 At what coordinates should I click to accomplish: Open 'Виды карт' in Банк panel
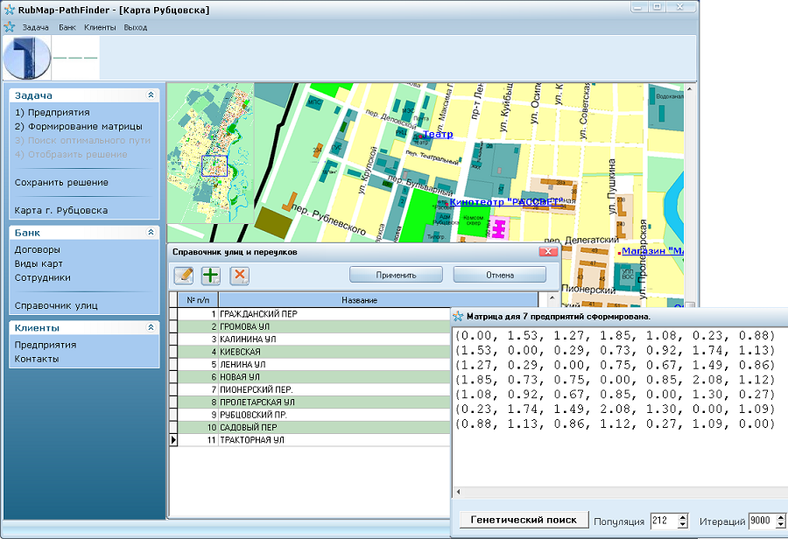tap(39, 263)
